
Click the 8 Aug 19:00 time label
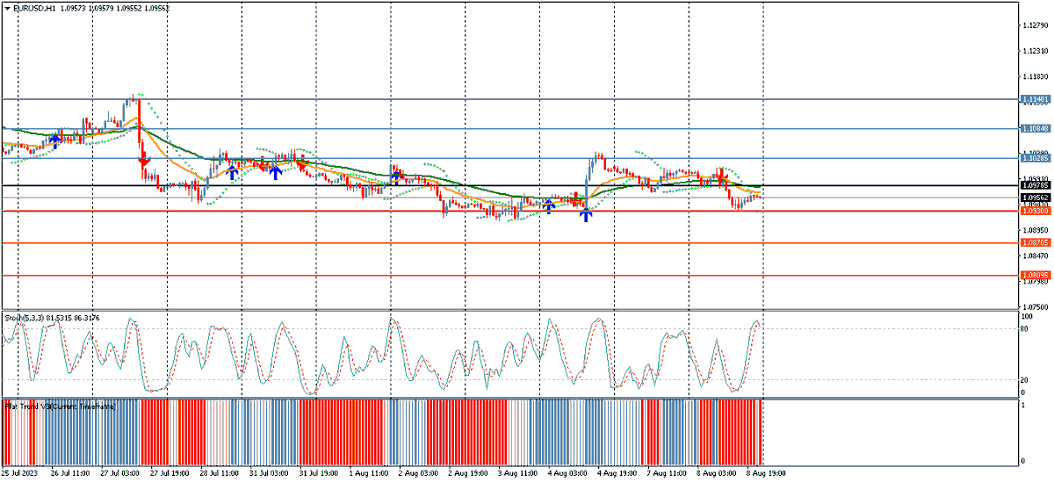pos(768,473)
